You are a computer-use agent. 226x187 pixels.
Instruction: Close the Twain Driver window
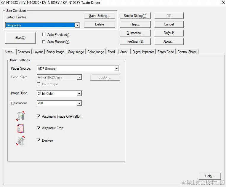click(223, 3)
